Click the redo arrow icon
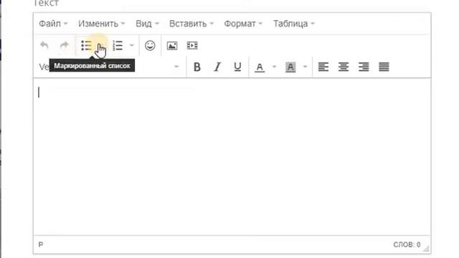Screen dimensions: 459x258 [x=64, y=46]
